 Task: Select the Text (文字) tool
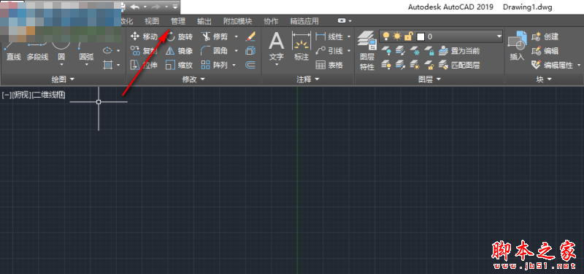click(x=277, y=47)
